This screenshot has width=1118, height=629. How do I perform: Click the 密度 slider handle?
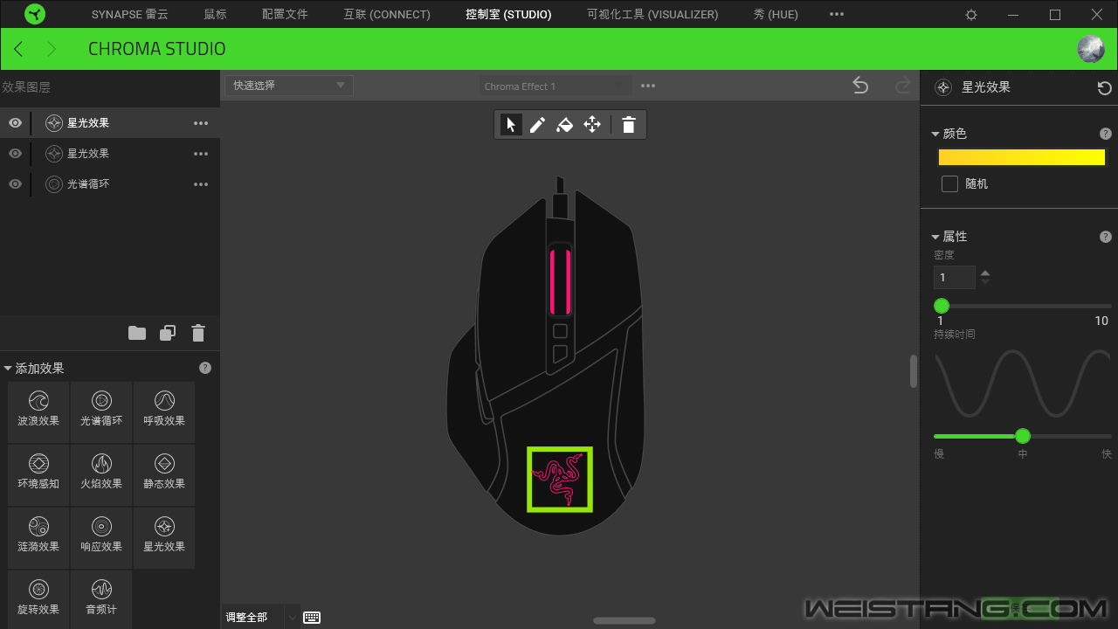pyautogui.click(x=942, y=306)
